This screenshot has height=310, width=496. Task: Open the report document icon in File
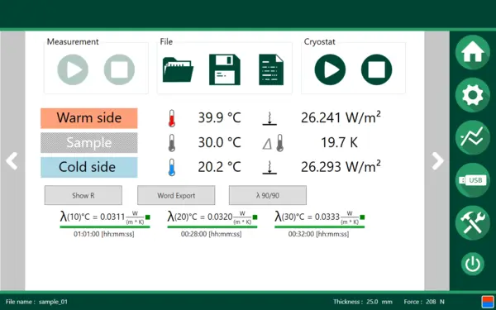[271, 69]
